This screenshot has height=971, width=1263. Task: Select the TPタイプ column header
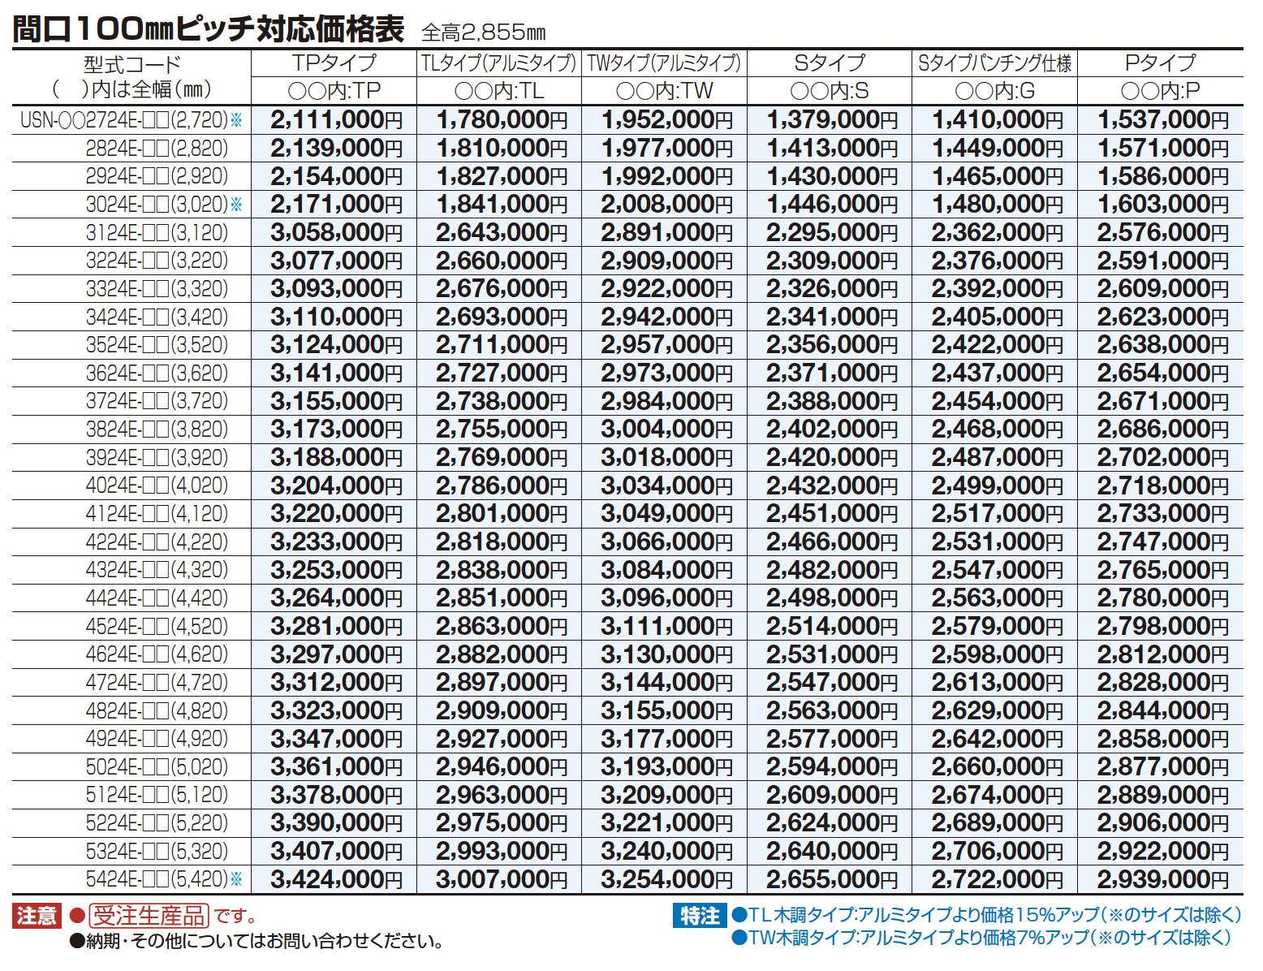[x=334, y=63]
